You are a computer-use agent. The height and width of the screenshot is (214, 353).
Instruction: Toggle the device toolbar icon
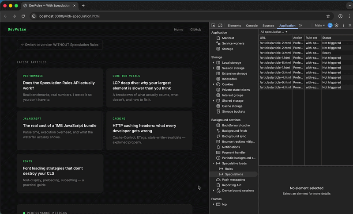220,26
